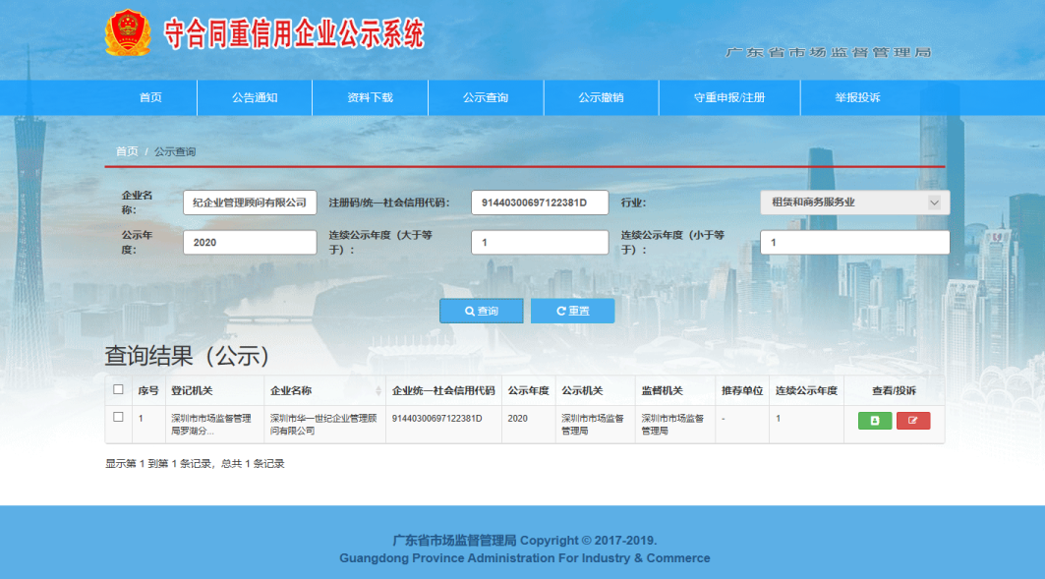Viewport: 1045px width, 579px height.
Task: Open the 行业 industry dropdown showing 租赁和商务服务业
Action: tap(853, 202)
